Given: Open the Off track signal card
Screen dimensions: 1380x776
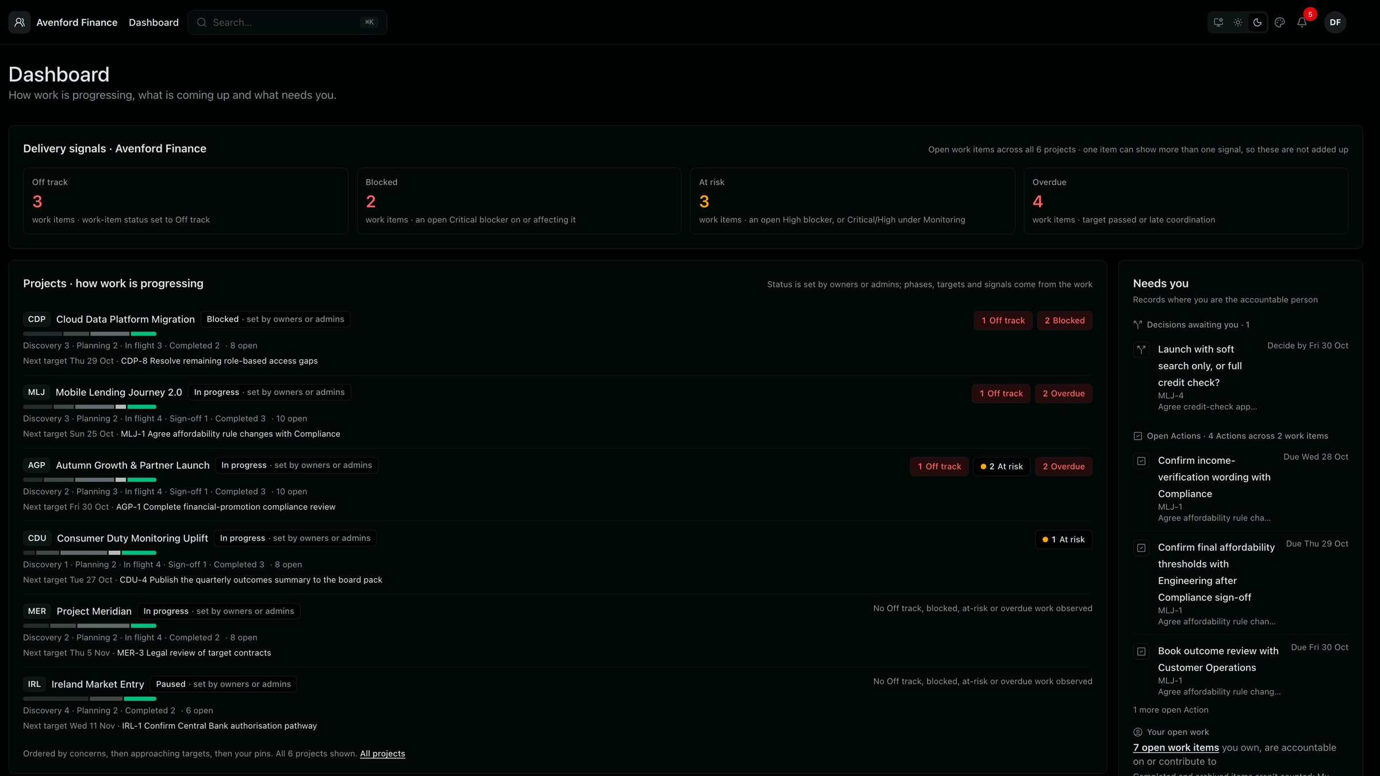Looking at the screenshot, I should [x=185, y=201].
